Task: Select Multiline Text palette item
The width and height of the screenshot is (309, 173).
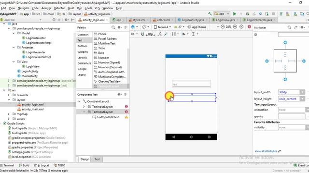Action: pos(107,43)
